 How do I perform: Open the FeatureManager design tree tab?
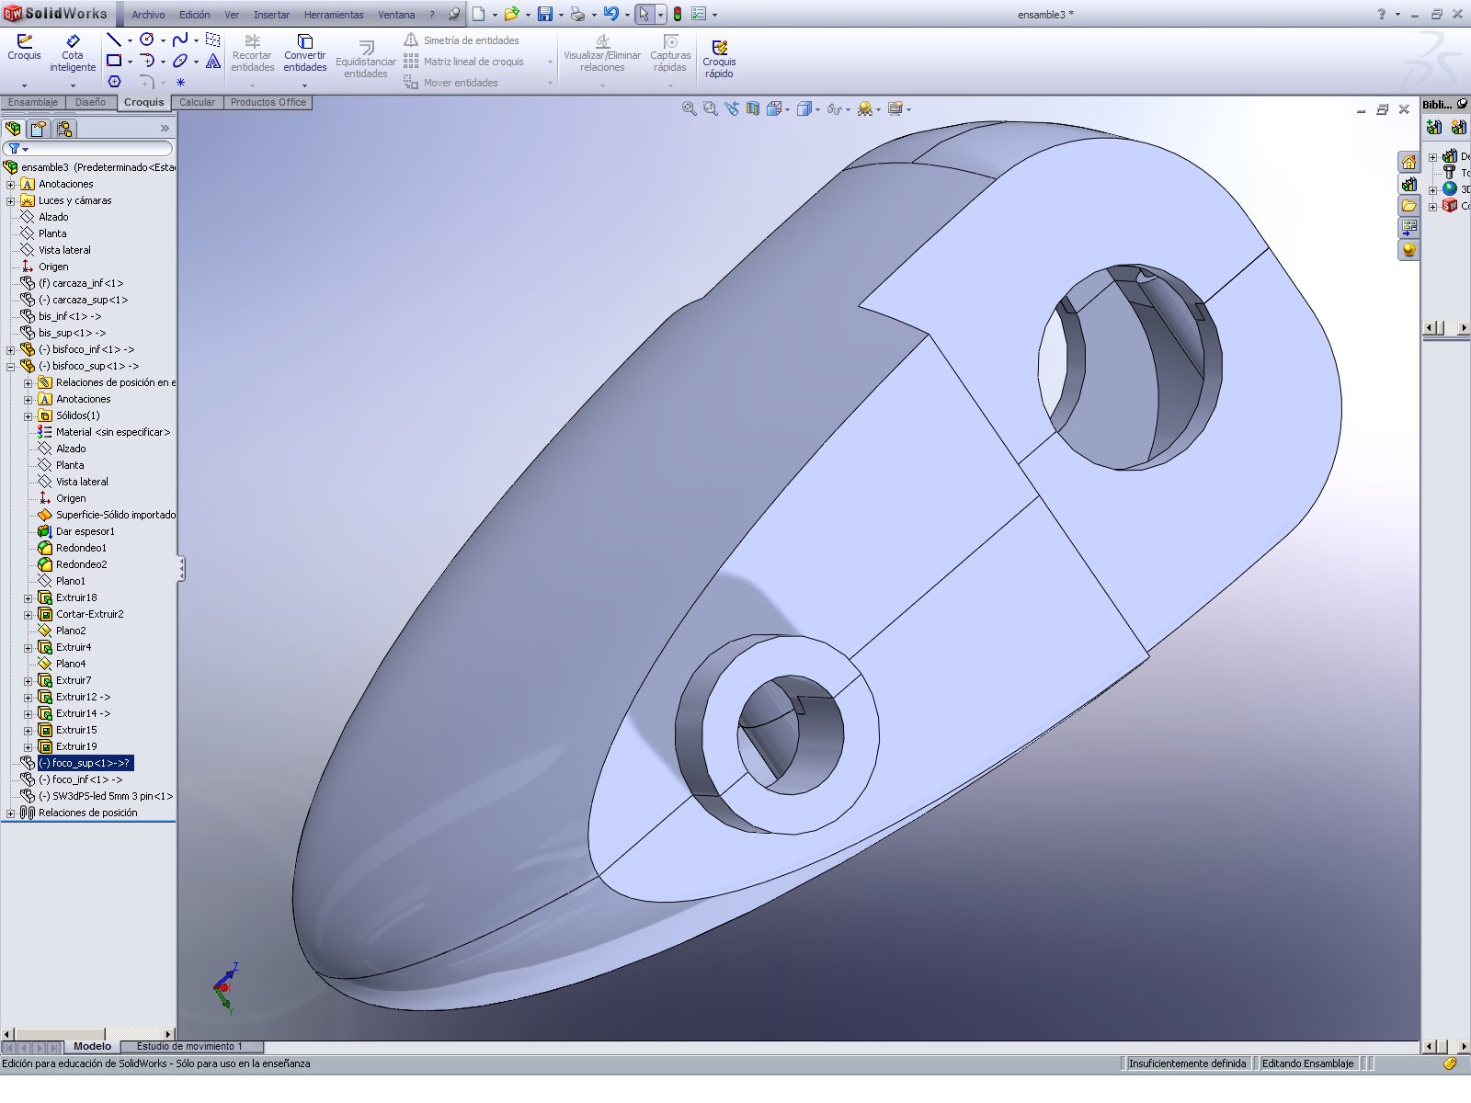pos(13,129)
